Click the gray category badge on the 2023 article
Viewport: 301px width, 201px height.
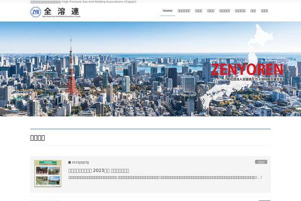pyautogui.click(x=261, y=162)
